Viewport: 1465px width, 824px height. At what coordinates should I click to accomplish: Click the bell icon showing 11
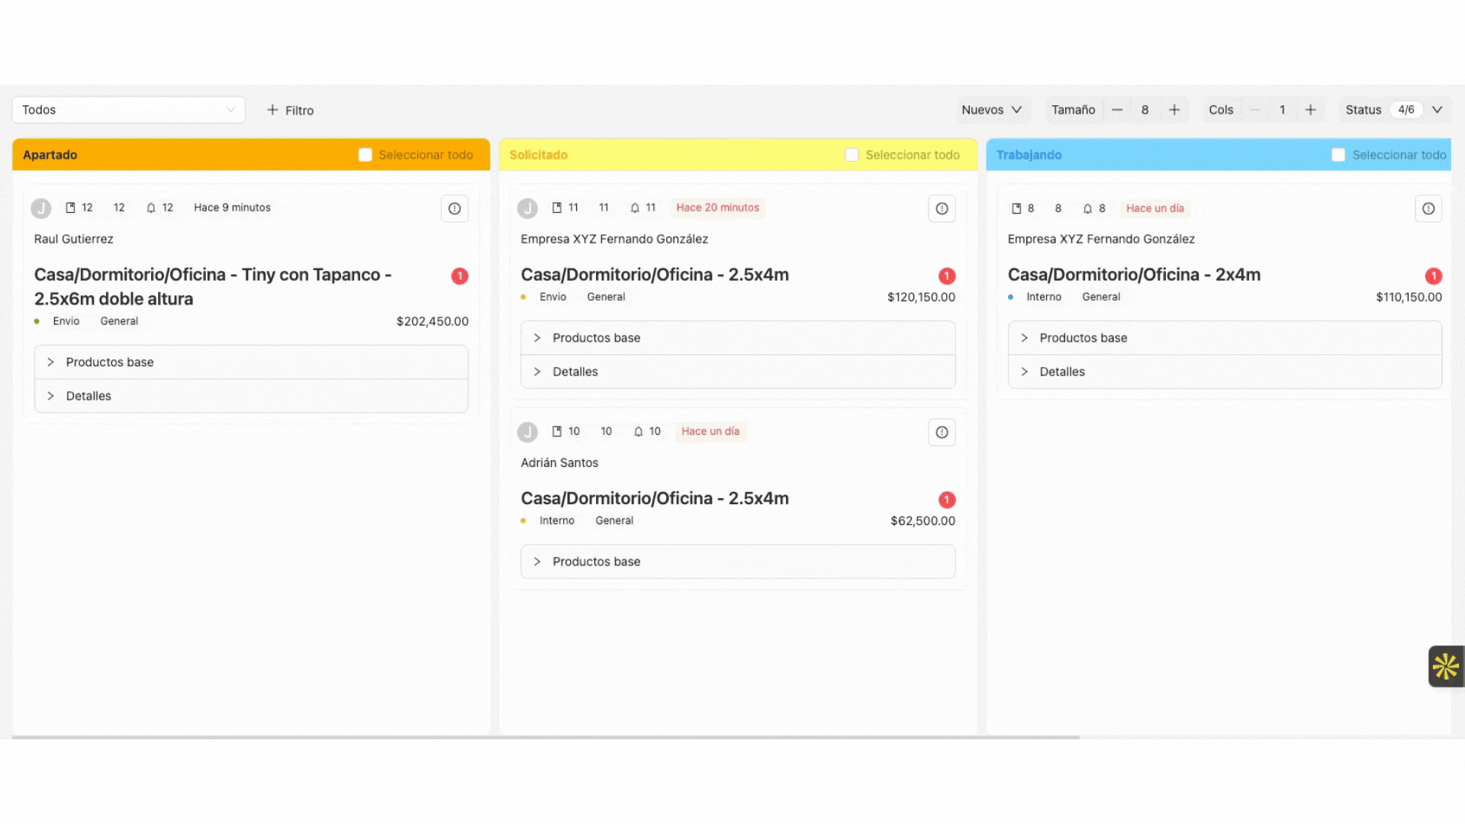point(635,208)
